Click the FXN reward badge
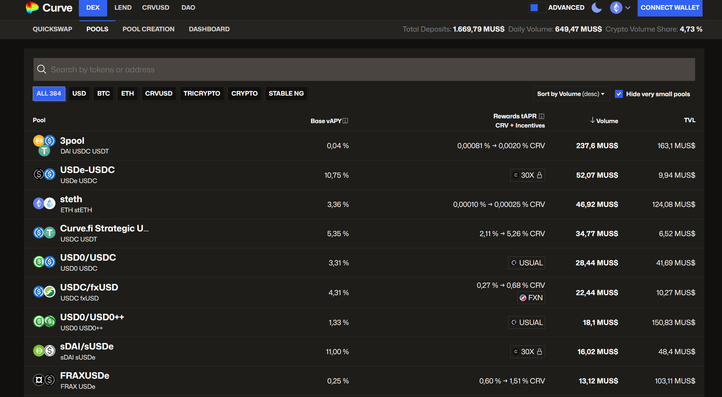This screenshot has height=397, width=722. [x=531, y=298]
